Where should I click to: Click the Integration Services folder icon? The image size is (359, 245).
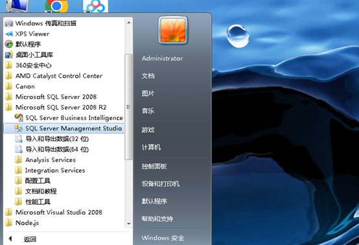click(18, 170)
